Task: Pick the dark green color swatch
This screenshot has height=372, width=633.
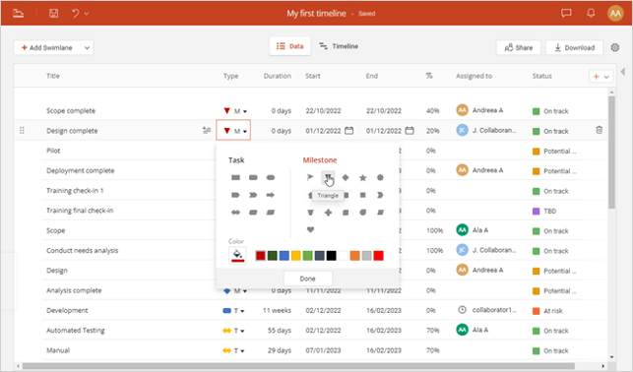Action: [273, 256]
